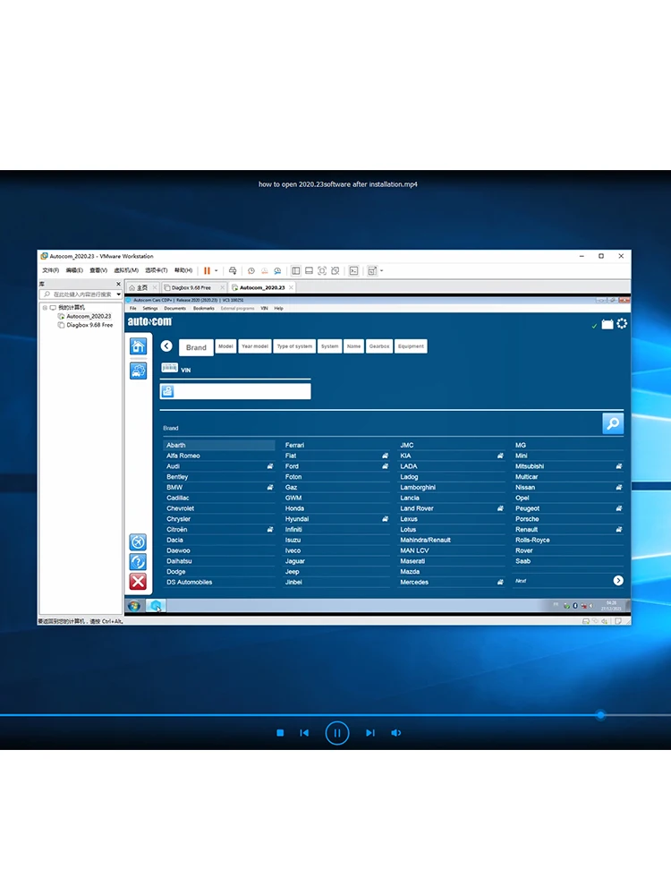Open the 虚拟机(M) menu in VMware
Screen dimensions: 671x895
tap(126, 270)
